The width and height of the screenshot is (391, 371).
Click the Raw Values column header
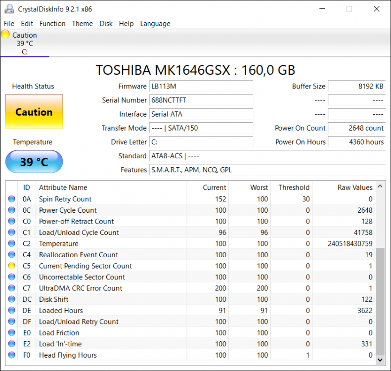point(354,187)
